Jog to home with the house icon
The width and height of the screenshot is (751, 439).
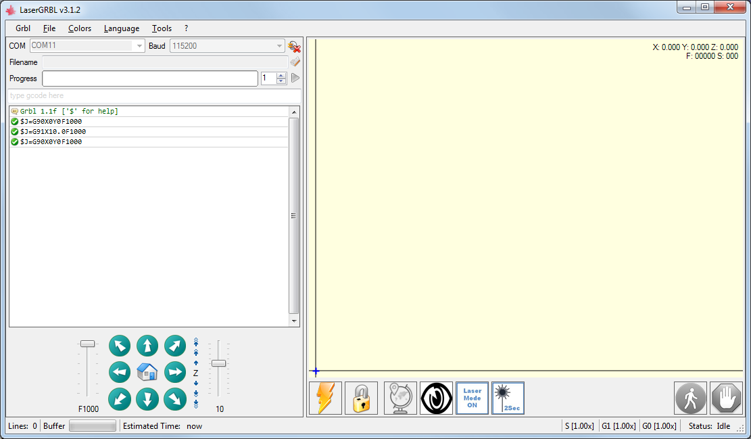147,371
